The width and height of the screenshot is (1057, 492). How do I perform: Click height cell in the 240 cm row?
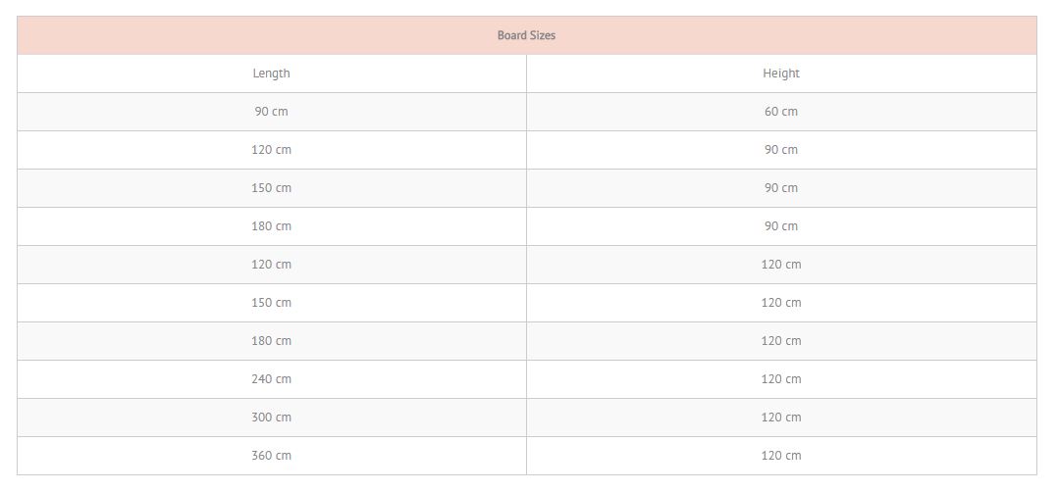click(x=781, y=379)
